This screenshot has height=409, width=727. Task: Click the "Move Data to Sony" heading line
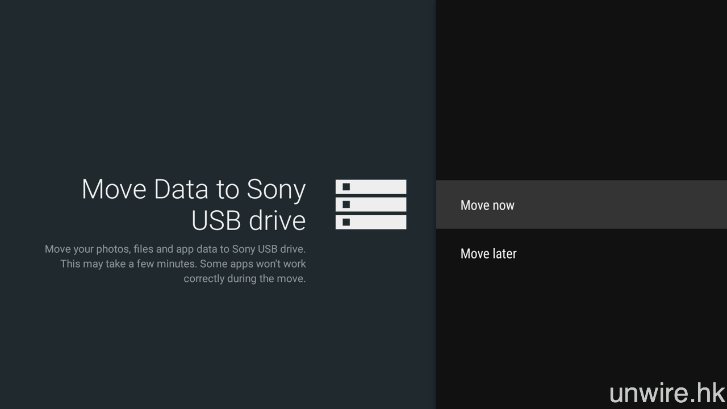[194, 189]
